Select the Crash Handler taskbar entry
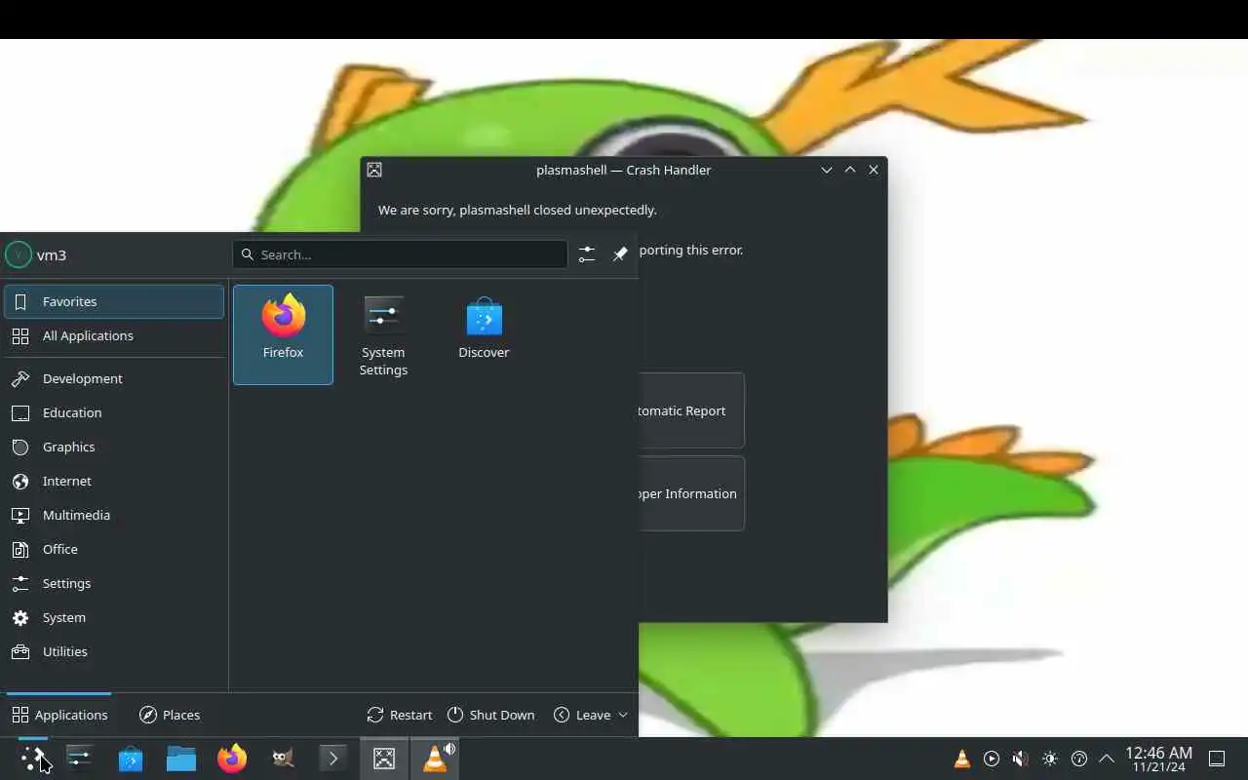The width and height of the screenshot is (1248, 780). tap(384, 759)
